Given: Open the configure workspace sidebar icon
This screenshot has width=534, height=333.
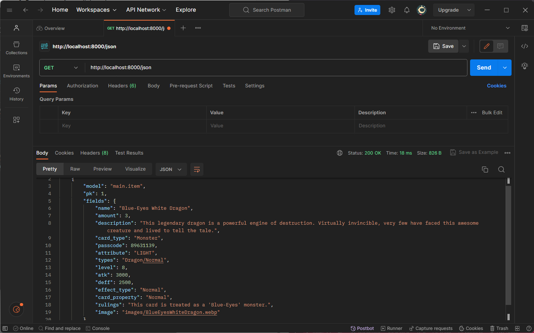Looking at the screenshot, I should point(16,120).
